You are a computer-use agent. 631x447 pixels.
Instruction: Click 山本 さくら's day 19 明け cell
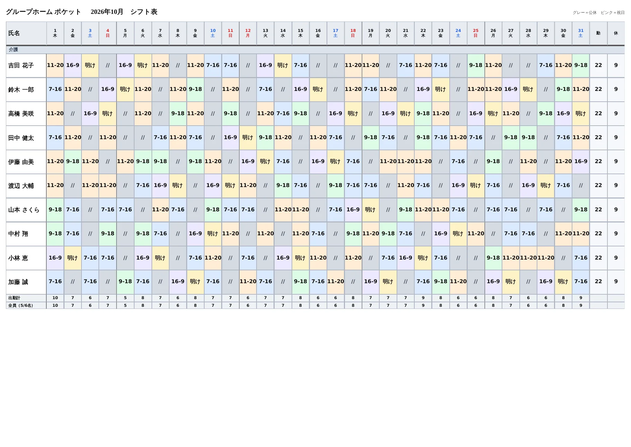click(371, 210)
